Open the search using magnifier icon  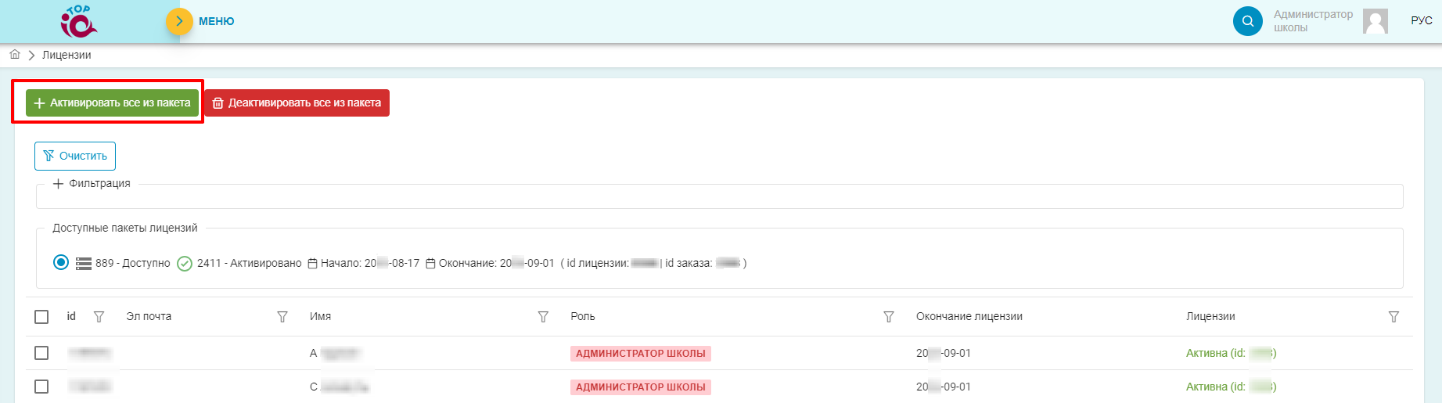(1247, 21)
